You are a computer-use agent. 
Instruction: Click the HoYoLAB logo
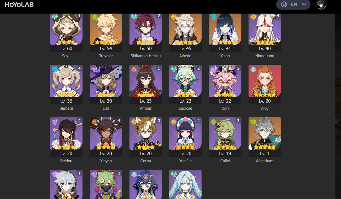pos(19,4)
